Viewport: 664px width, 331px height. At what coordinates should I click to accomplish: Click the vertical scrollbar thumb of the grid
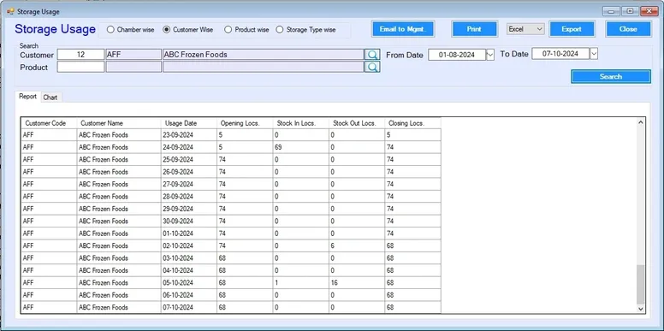(x=641, y=285)
